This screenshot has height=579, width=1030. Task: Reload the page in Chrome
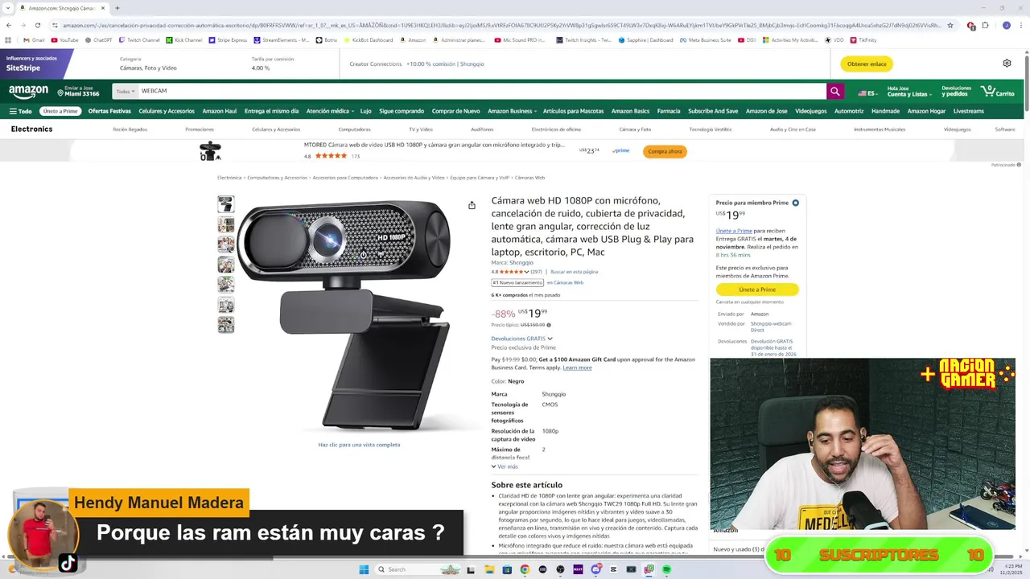(37, 25)
